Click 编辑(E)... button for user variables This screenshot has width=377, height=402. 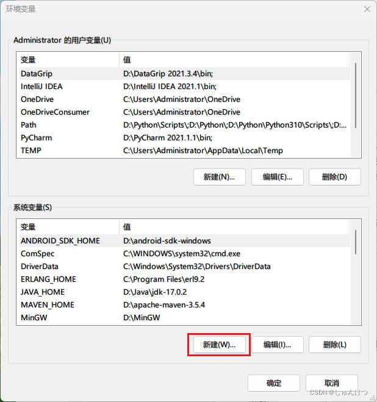point(277,177)
